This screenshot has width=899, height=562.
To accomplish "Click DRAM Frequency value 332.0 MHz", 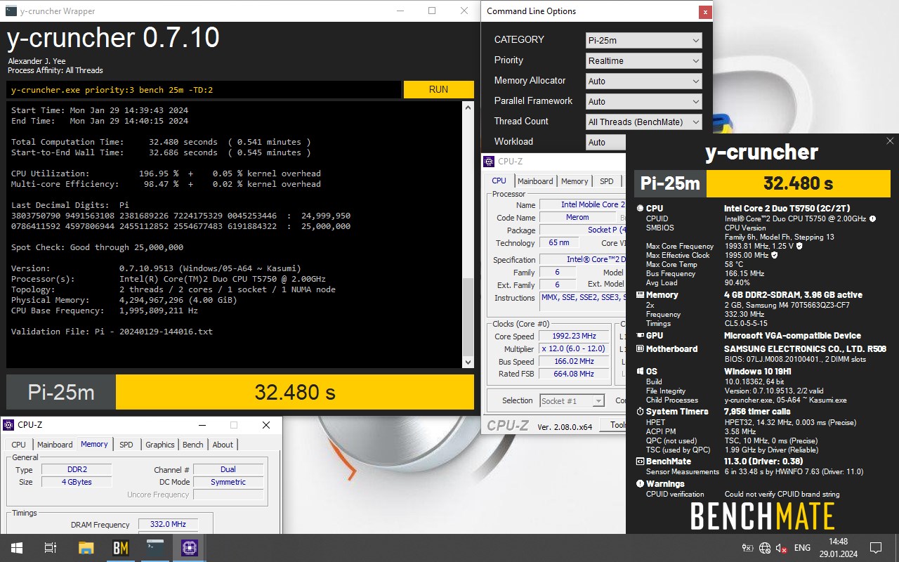I will click(x=169, y=525).
